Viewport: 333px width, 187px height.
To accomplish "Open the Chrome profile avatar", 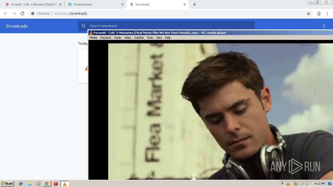I will pyautogui.click(x=319, y=14).
